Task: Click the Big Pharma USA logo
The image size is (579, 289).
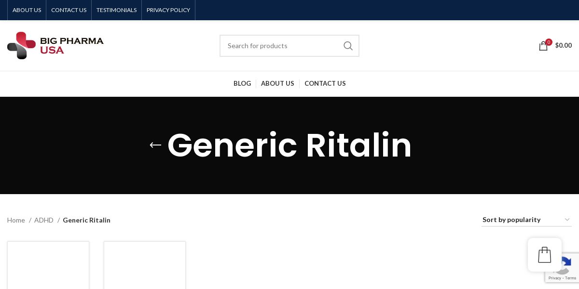Action: point(55,45)
